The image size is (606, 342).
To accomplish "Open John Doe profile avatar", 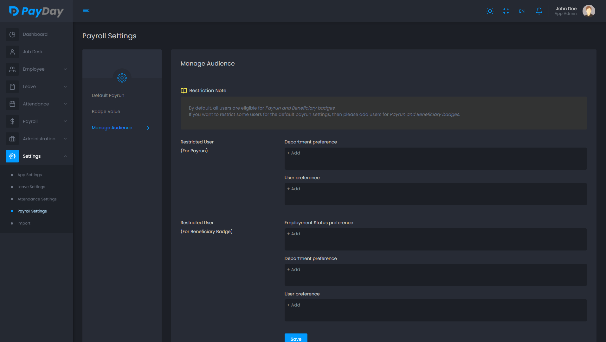I will point(589,11).
